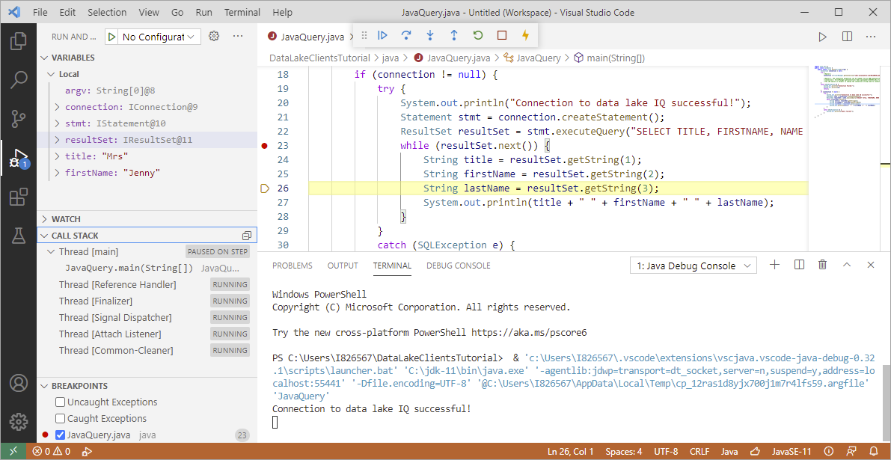891x460 pixels.
Task: Change encoding via UTF-8 status item
Action: point(665,452)
